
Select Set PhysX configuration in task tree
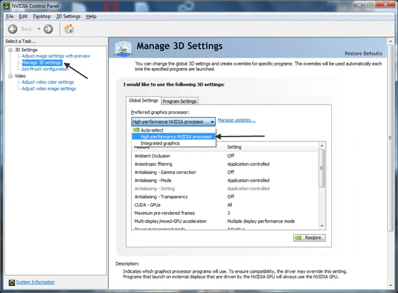coord(45,69)
